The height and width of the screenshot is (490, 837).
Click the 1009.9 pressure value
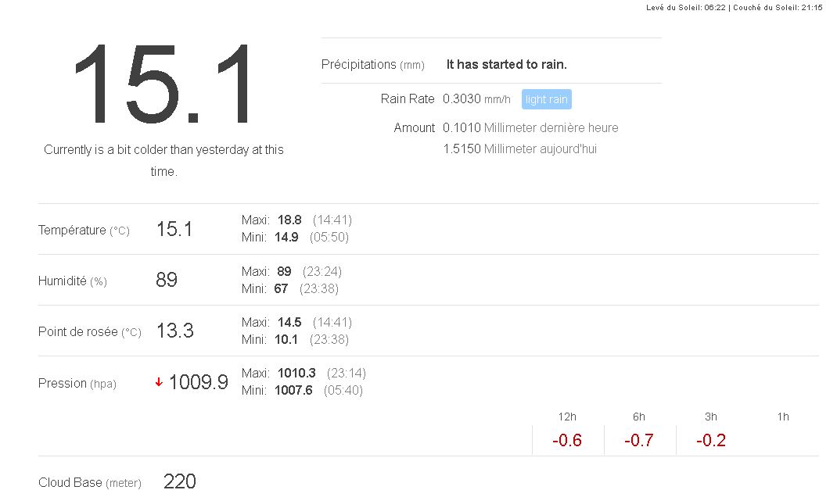198,382
